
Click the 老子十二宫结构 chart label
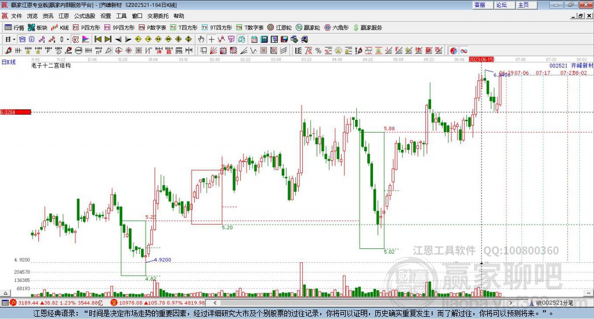pos(51,65)
